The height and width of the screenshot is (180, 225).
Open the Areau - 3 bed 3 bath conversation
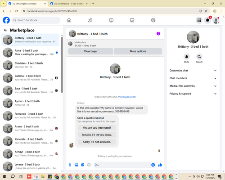(x=30, y=128)
